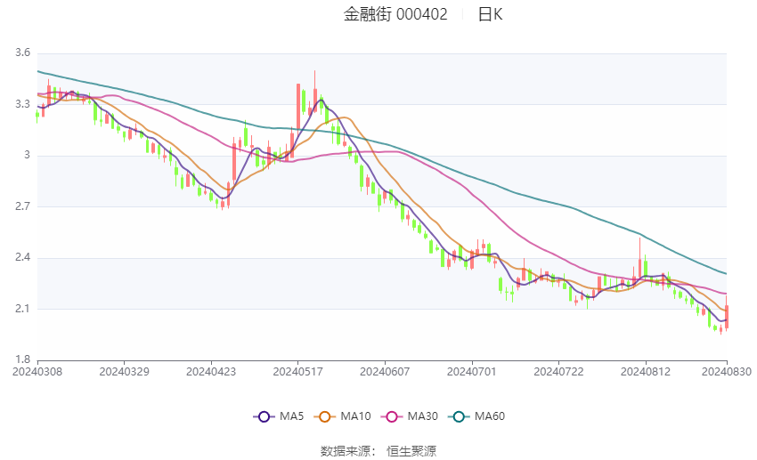This screenshot has height=460, width=757.
Task: Click the 20240701 date axis label
Action: (x=472, y=372)
